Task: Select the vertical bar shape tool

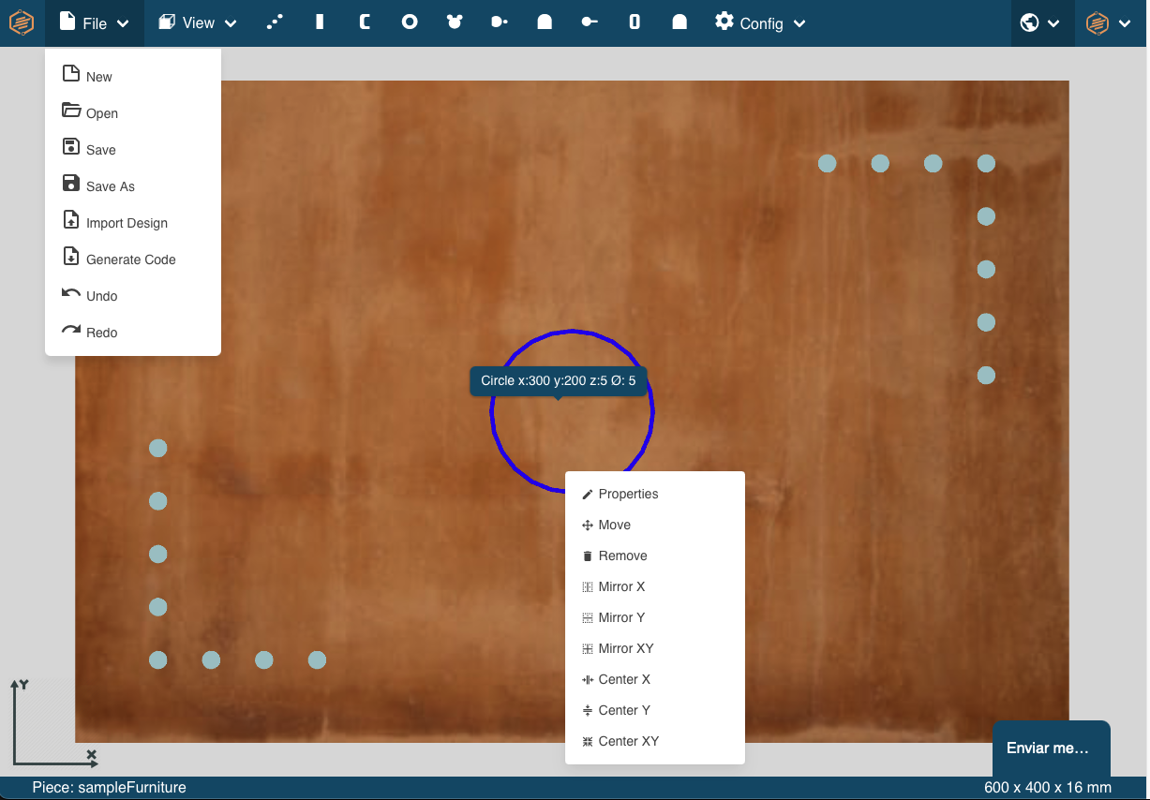Action: 320,22
